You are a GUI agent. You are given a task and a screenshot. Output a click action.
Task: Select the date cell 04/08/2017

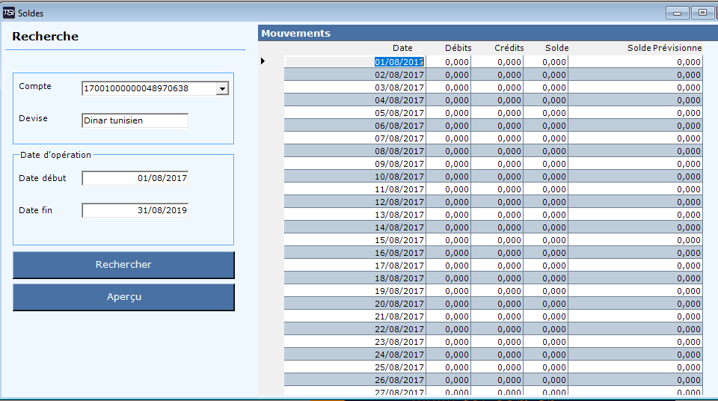[355, 100]
